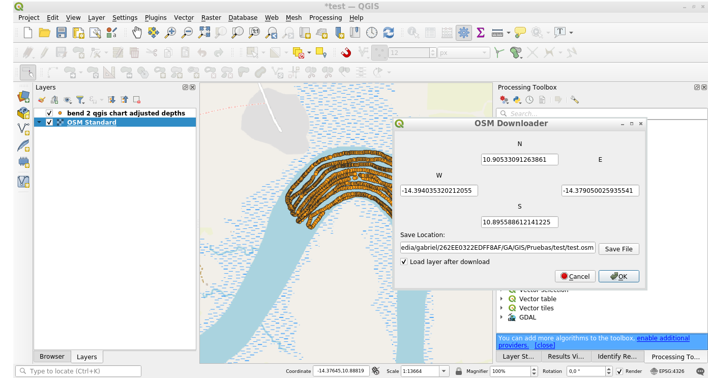708x378 pixels.
Task: Open Measure tool dropdown arrow
Action: 509,33
